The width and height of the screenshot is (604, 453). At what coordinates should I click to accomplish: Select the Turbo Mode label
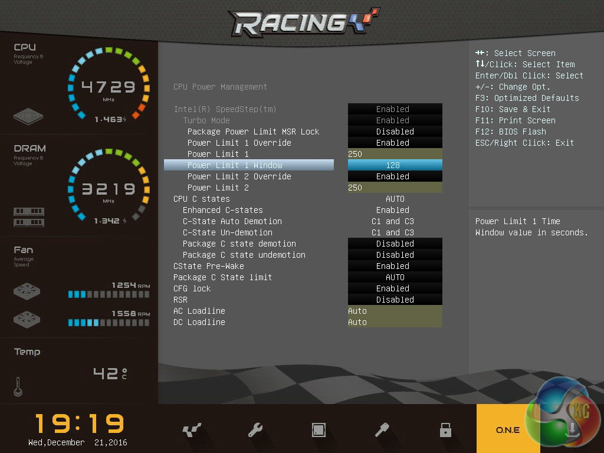point(206,120)
